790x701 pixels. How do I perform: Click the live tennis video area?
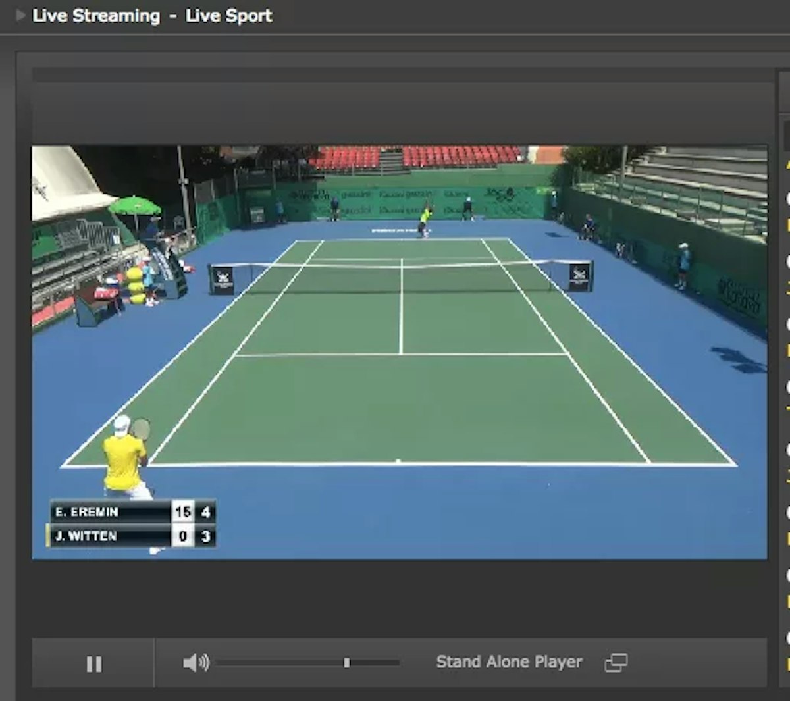tap(399, 352)
